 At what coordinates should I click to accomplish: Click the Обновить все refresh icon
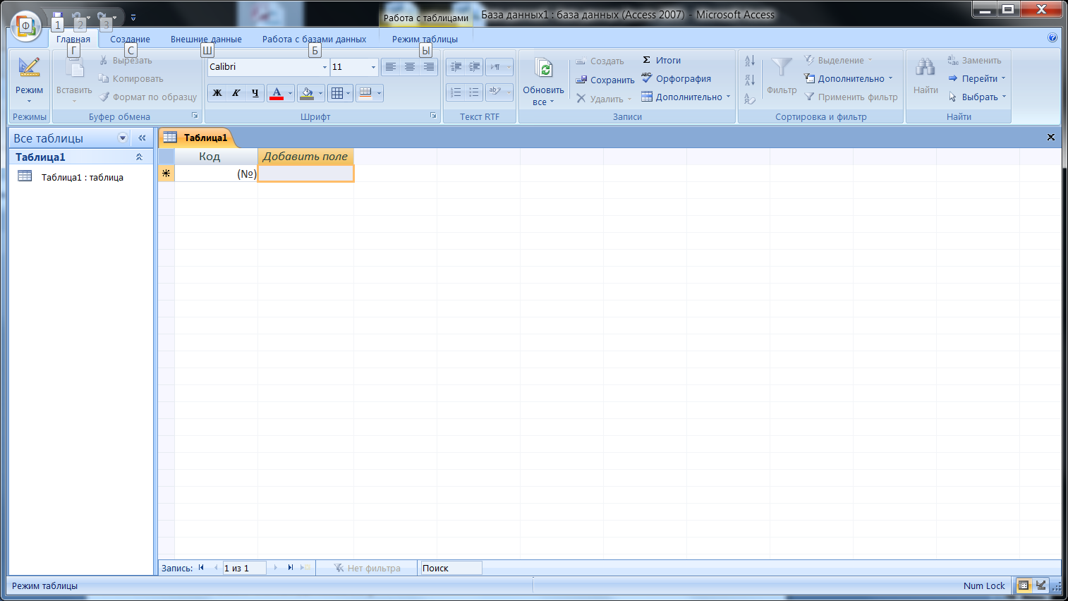point(544,69)
